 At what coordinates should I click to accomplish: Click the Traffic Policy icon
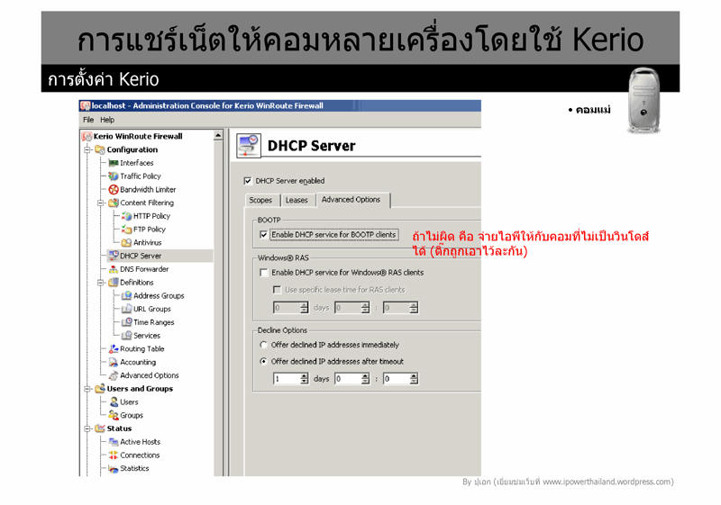114,176
